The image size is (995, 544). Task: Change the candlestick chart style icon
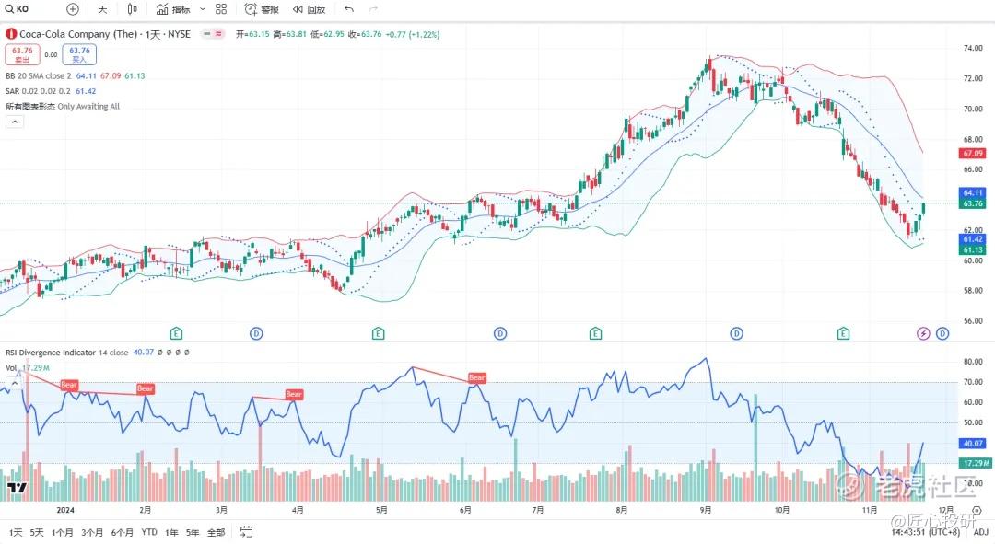tap(132, 9)
